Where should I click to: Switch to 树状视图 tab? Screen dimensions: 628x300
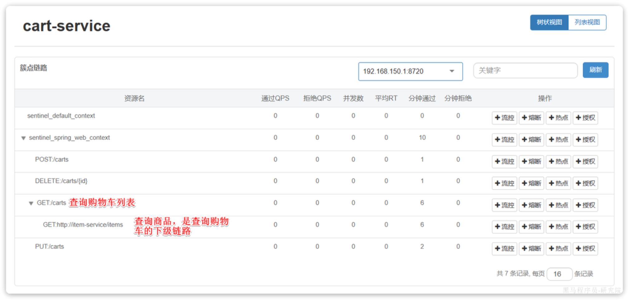549,22
